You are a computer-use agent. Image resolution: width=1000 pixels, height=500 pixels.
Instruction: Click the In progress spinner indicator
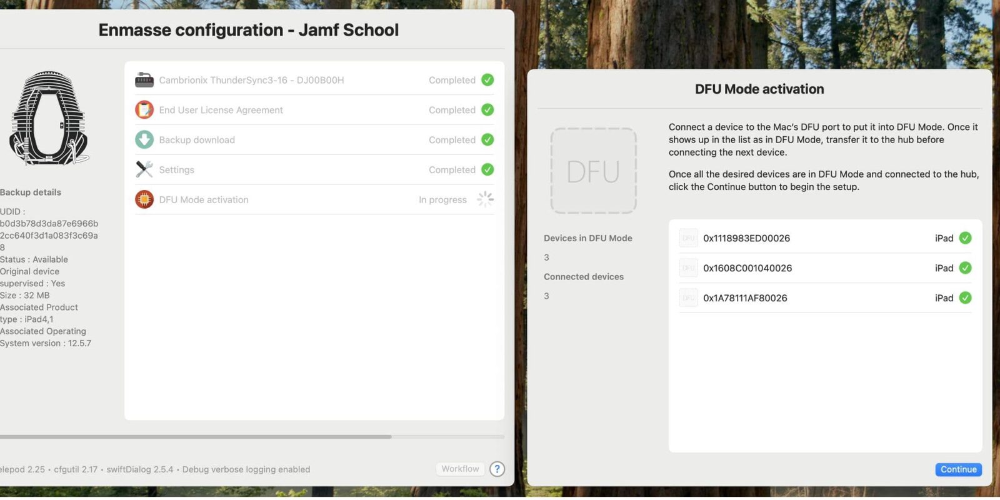pos(486,199)
